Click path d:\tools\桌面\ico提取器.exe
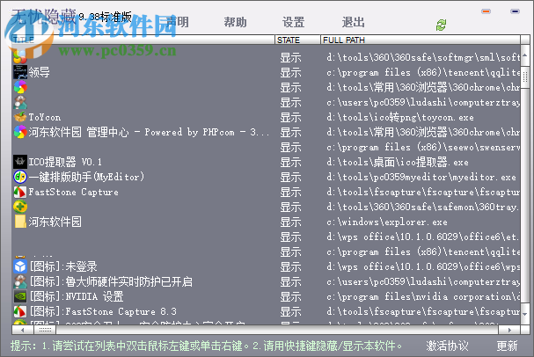534x357 pixels. (x=398, y=162)
